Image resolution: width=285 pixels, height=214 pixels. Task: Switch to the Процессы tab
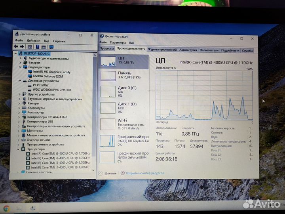(107, 49)
